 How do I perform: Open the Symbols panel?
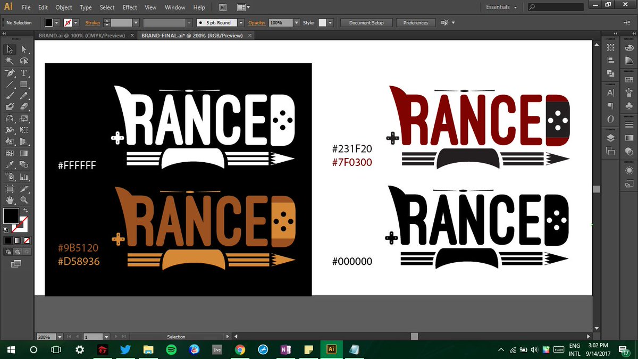point(629,106)
